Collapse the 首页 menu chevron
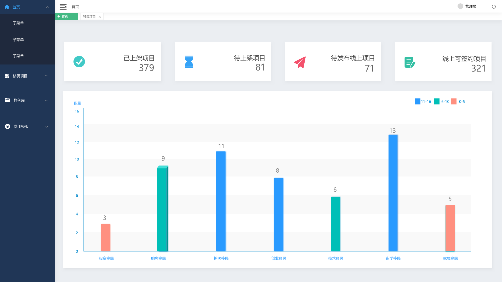The image size is (502, 282). [x=48, y=7]
